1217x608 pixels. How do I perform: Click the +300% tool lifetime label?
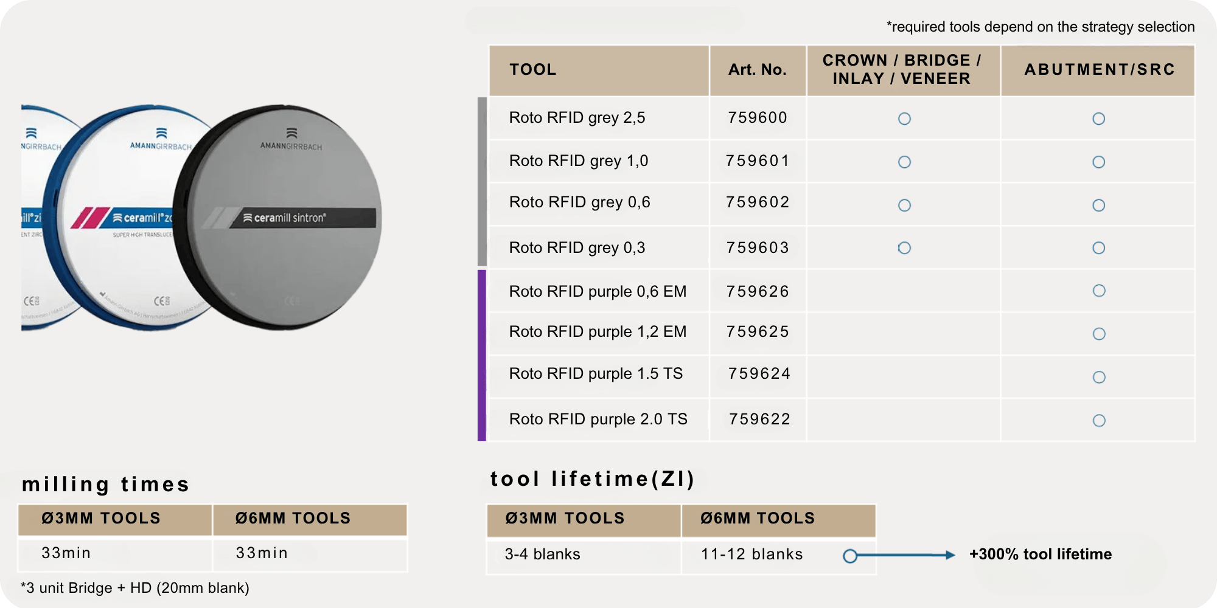(1041, 554)
